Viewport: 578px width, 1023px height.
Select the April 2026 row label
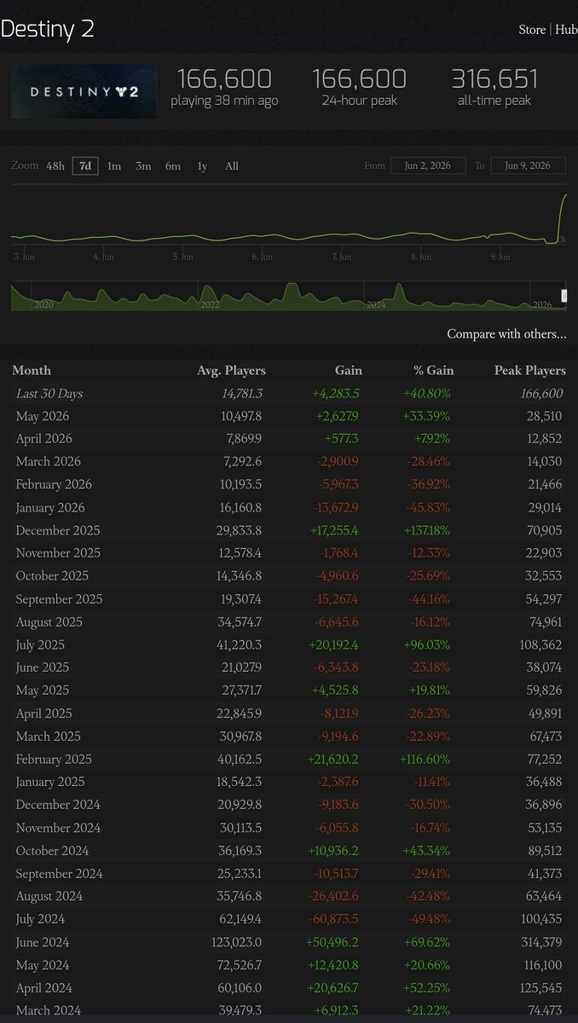click(44, 439)
